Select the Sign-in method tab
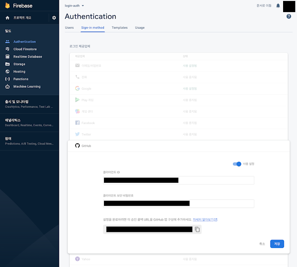The width and height of the screenshot is (297, 267). 93,28
